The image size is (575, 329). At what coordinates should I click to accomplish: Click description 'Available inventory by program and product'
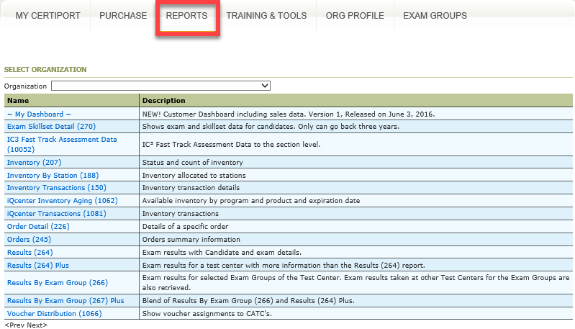[251, 201]
